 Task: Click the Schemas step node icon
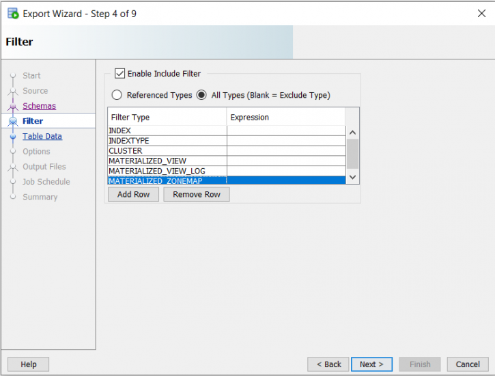pos(13,107)
